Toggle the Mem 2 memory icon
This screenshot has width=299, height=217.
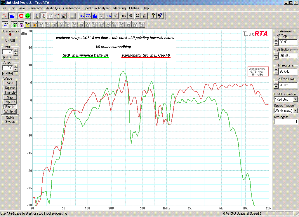click(x=21, y=24)
